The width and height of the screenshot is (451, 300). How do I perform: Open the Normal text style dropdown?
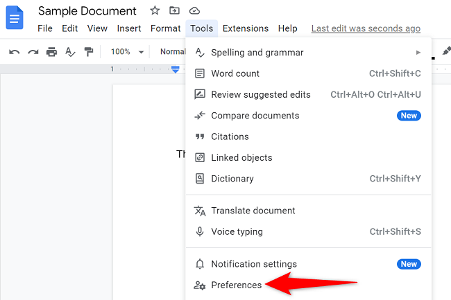[172, 52]
